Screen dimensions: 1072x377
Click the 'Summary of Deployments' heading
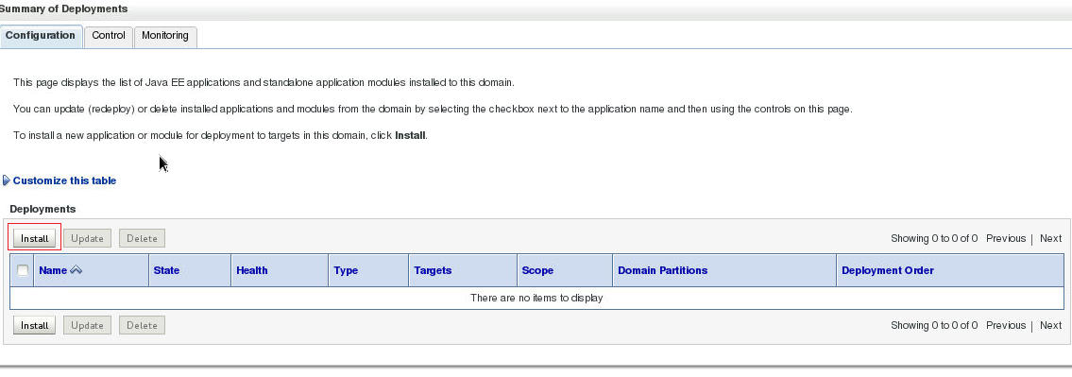tap(63, 9)
